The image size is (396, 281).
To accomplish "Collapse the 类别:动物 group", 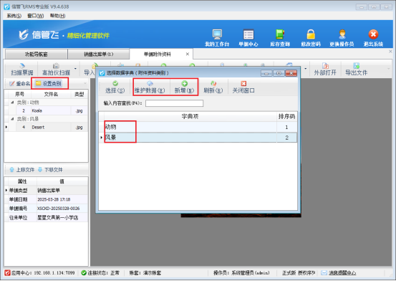I will point(12,103).
